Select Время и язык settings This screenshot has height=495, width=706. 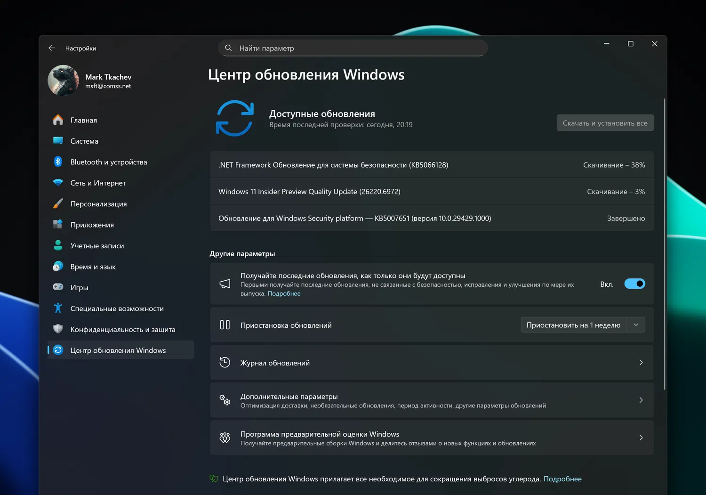click(120, 267)
